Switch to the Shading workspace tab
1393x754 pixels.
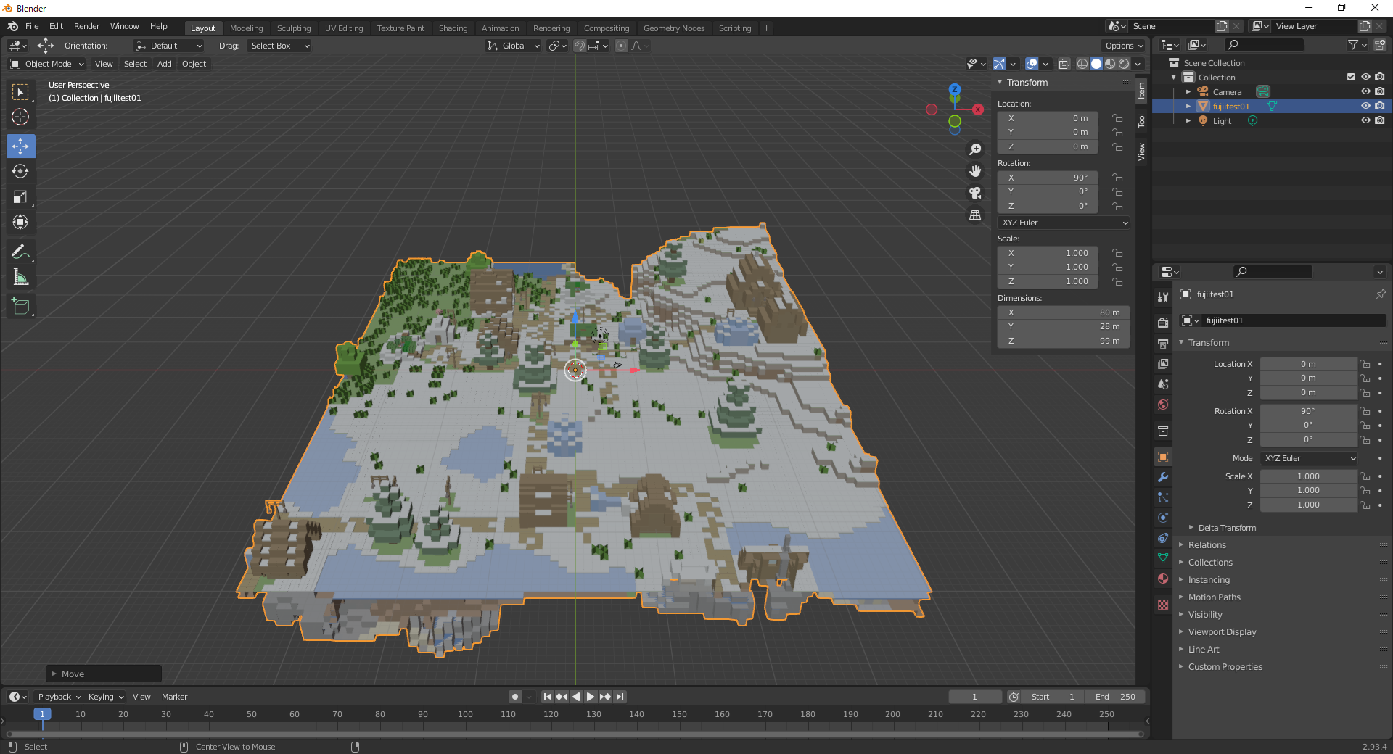(x=453, y=28)
